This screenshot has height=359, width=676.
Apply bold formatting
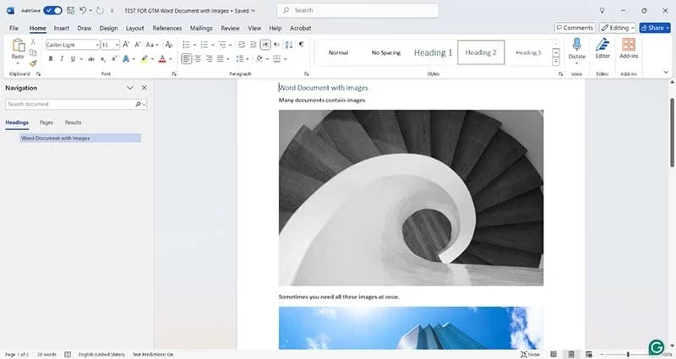pos(51,59)
